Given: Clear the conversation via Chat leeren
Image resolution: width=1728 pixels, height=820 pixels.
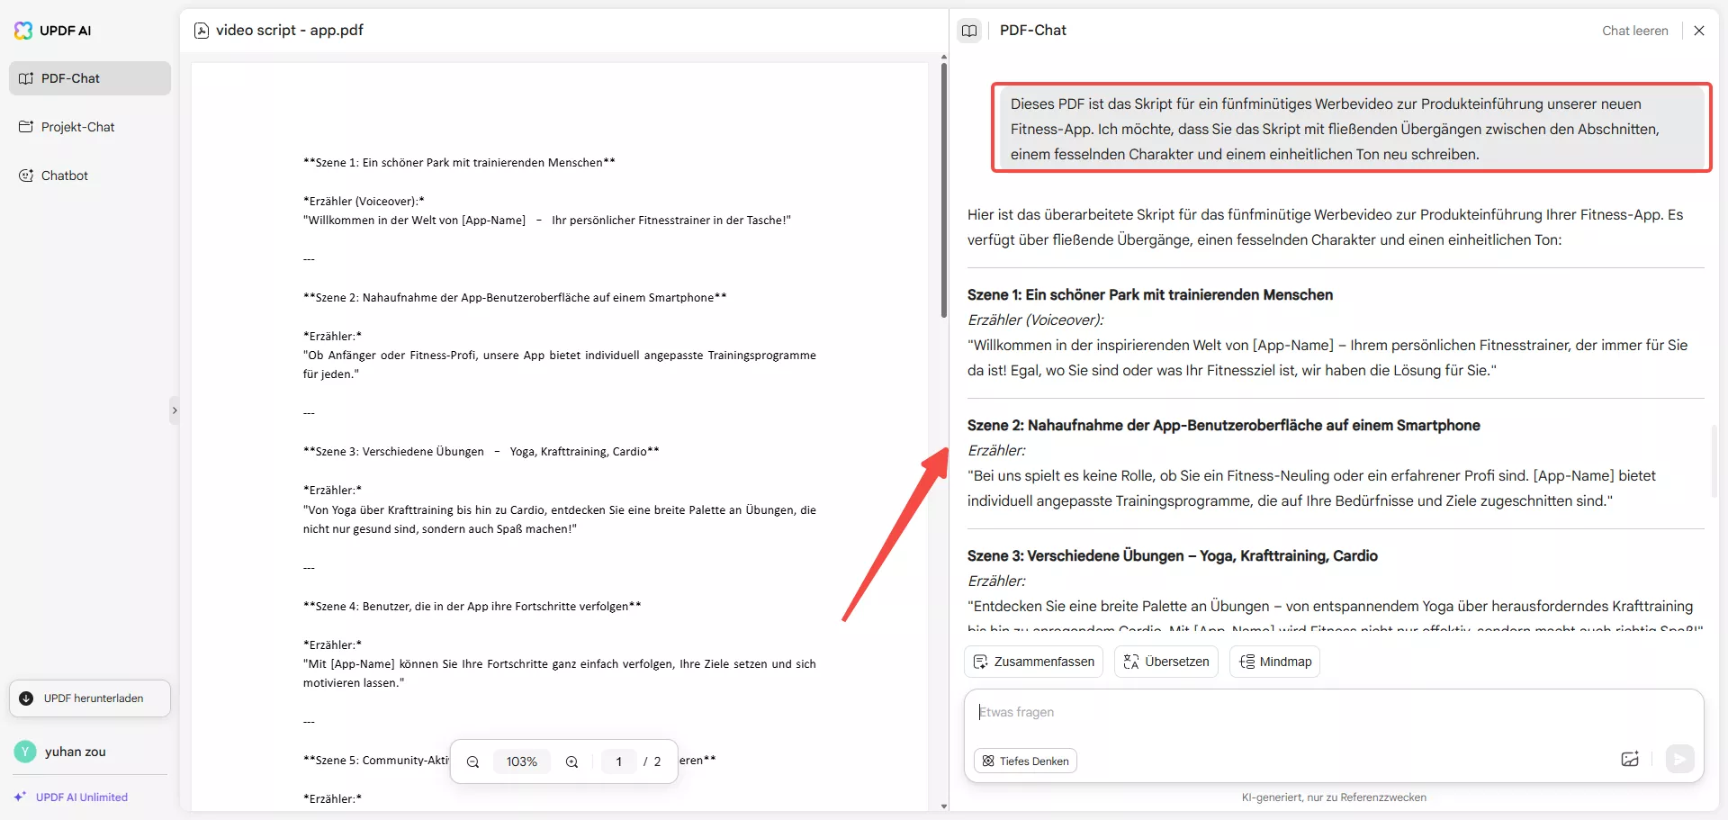Looking at the screenshot, I should [1634, 30].
